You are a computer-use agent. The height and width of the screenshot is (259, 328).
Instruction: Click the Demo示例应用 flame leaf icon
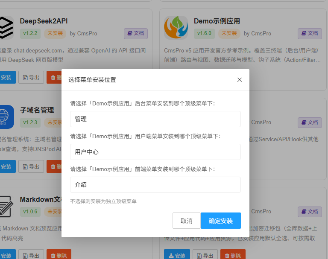(176, 28)
